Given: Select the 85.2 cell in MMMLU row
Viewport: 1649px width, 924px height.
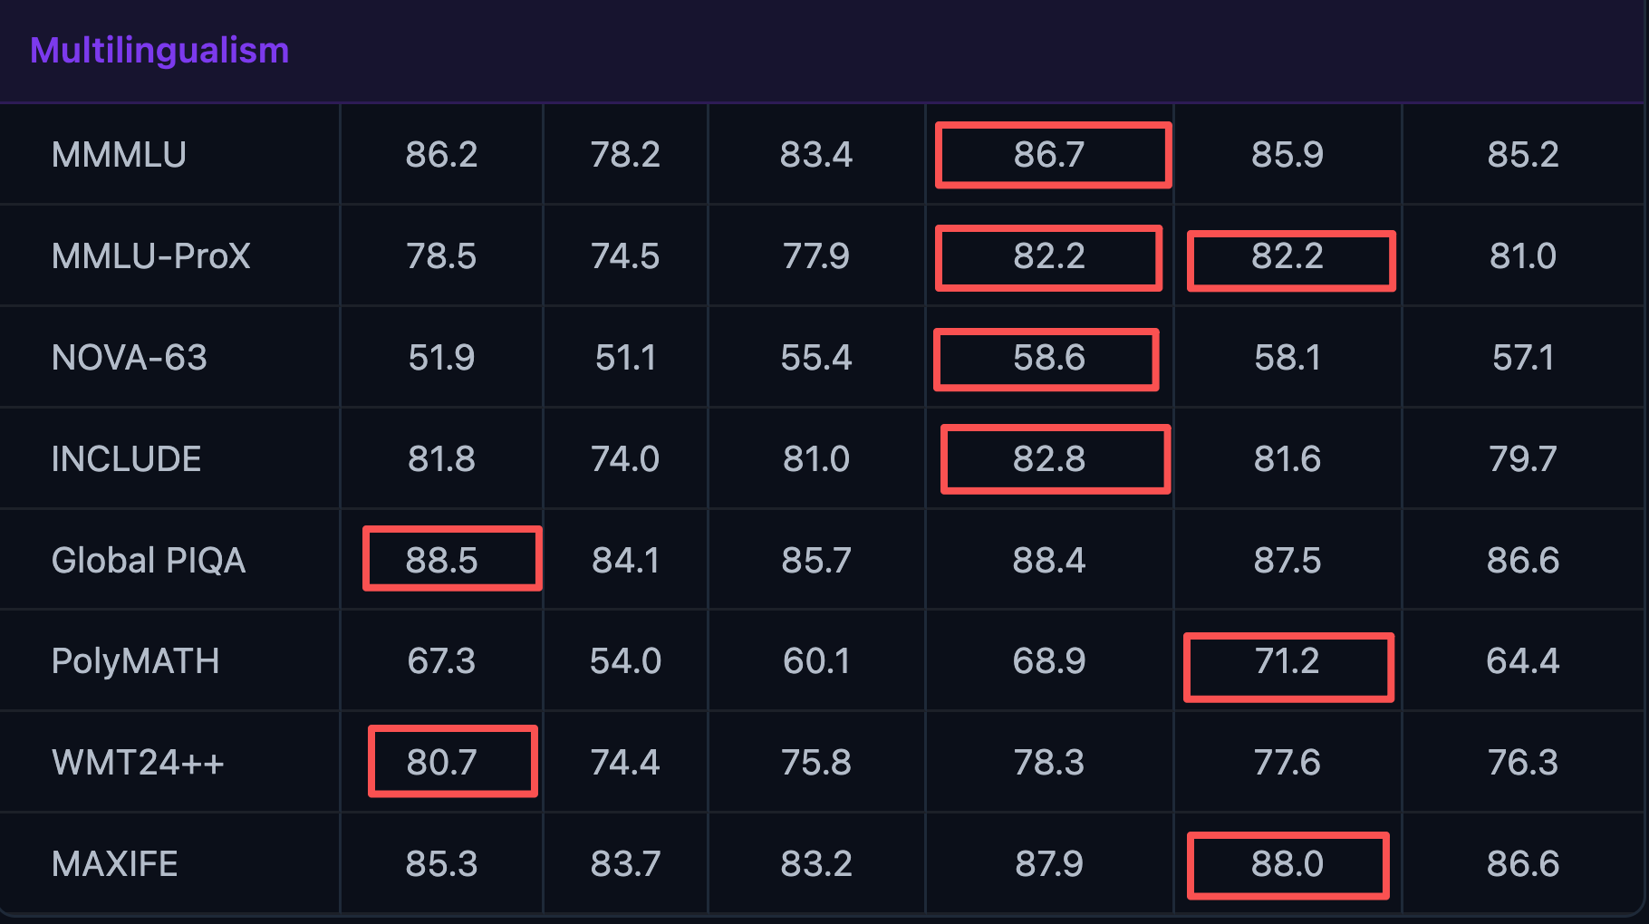Looking at the screenshot, I should pyautogui.click(x=1522, y=155).
